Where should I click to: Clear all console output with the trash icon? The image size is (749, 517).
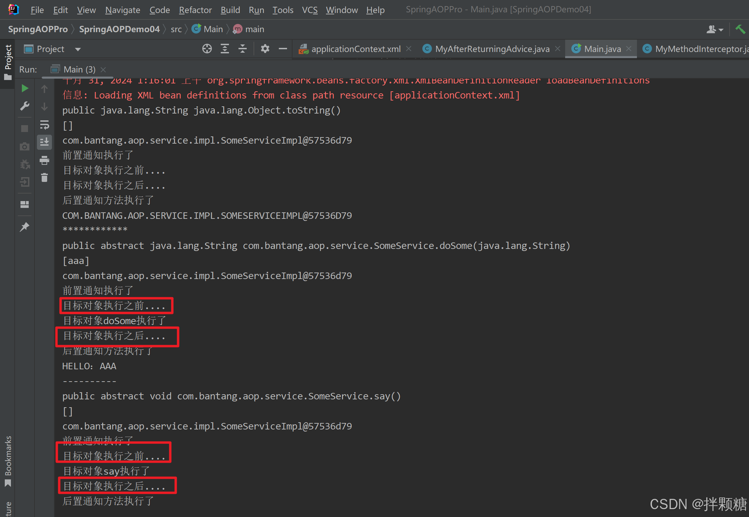pyautogui.click(x=44, y=177)
